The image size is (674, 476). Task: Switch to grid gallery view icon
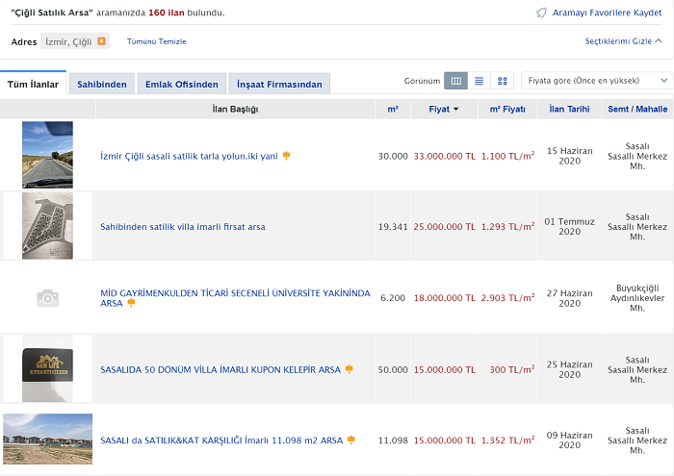point(502,81)
